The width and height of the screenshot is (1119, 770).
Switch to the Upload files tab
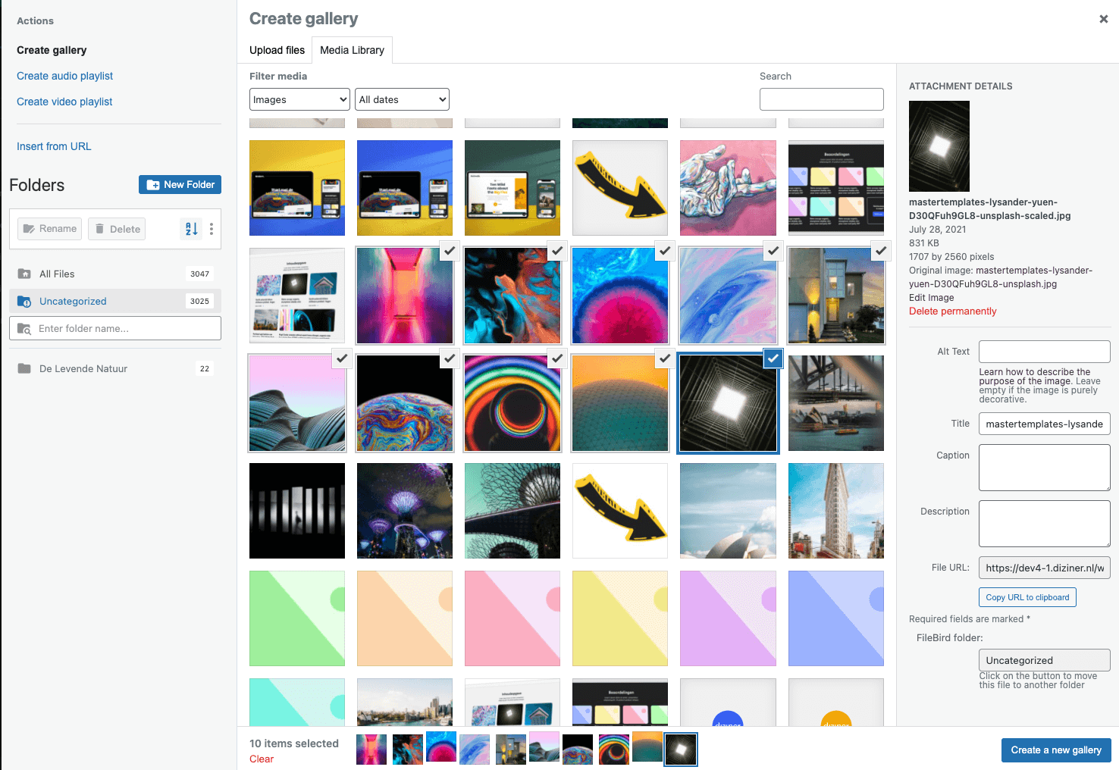coord(276,50)
